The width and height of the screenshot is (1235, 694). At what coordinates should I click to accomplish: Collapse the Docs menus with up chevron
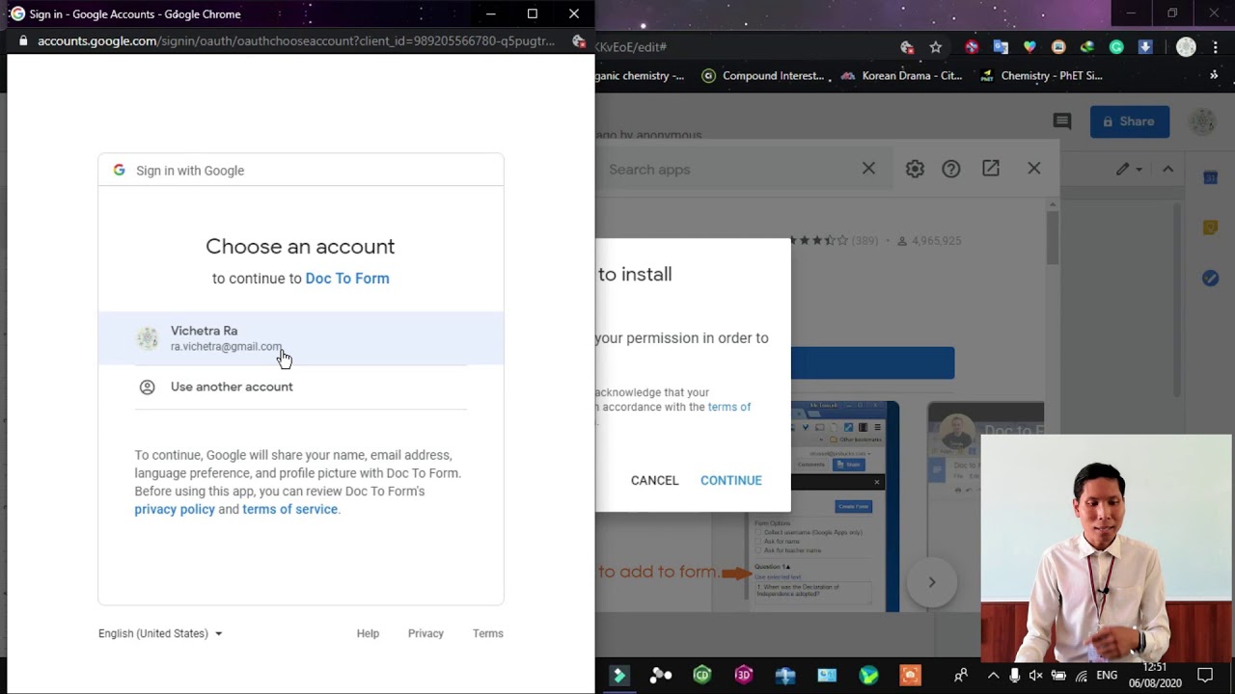pos(1167,169)
